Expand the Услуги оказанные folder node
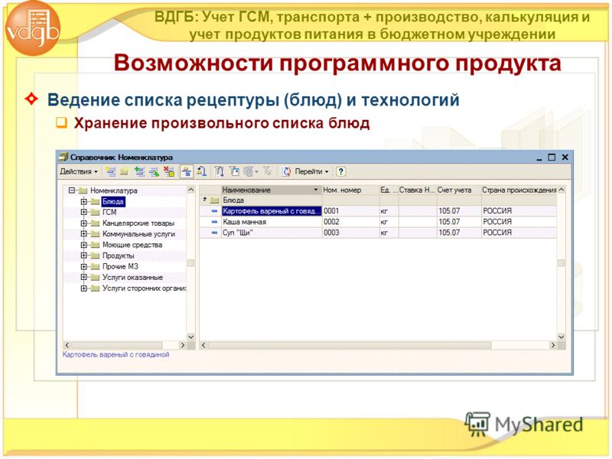 coord(83,277)
